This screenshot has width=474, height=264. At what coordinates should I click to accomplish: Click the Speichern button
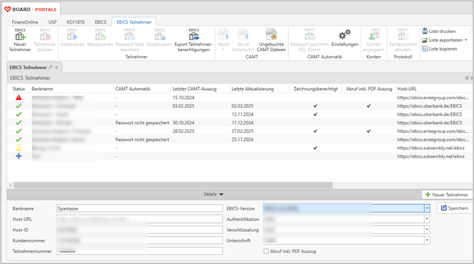point(454,209)
